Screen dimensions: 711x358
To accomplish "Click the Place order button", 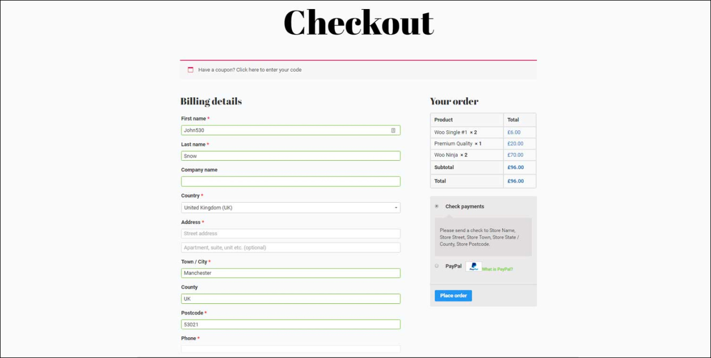I will click(453, 296).
